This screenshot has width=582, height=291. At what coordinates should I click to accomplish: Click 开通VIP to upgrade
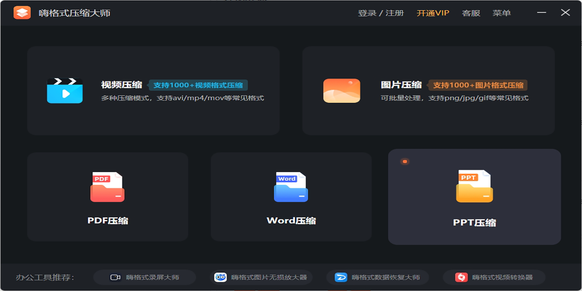point(433,13)
